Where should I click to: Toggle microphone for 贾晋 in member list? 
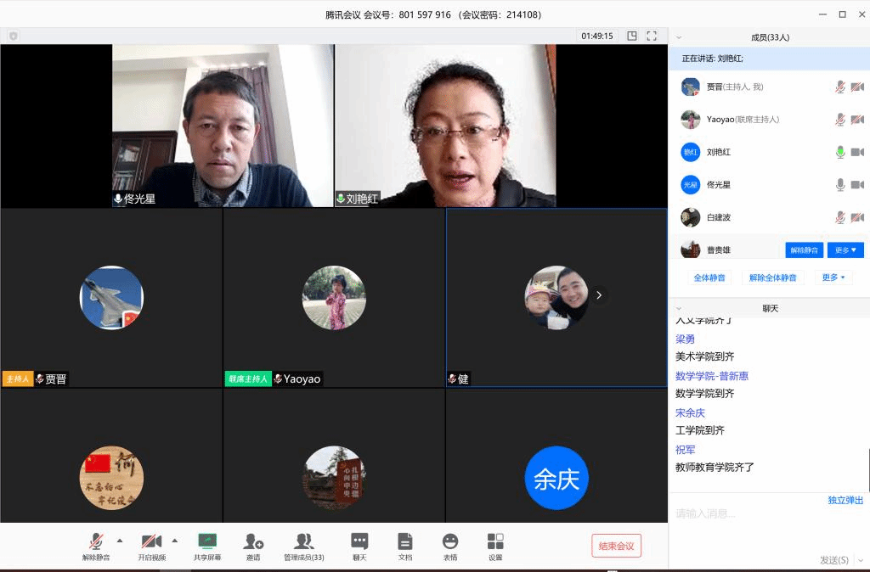pos(840,87)
